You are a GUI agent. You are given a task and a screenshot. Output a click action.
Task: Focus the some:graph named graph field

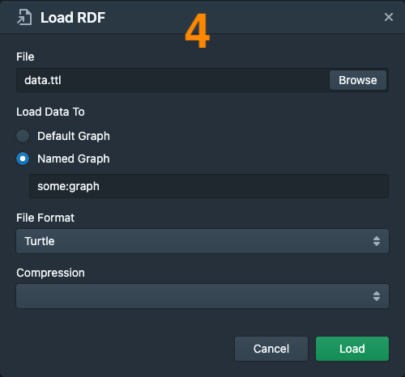[x=209, y=186]
